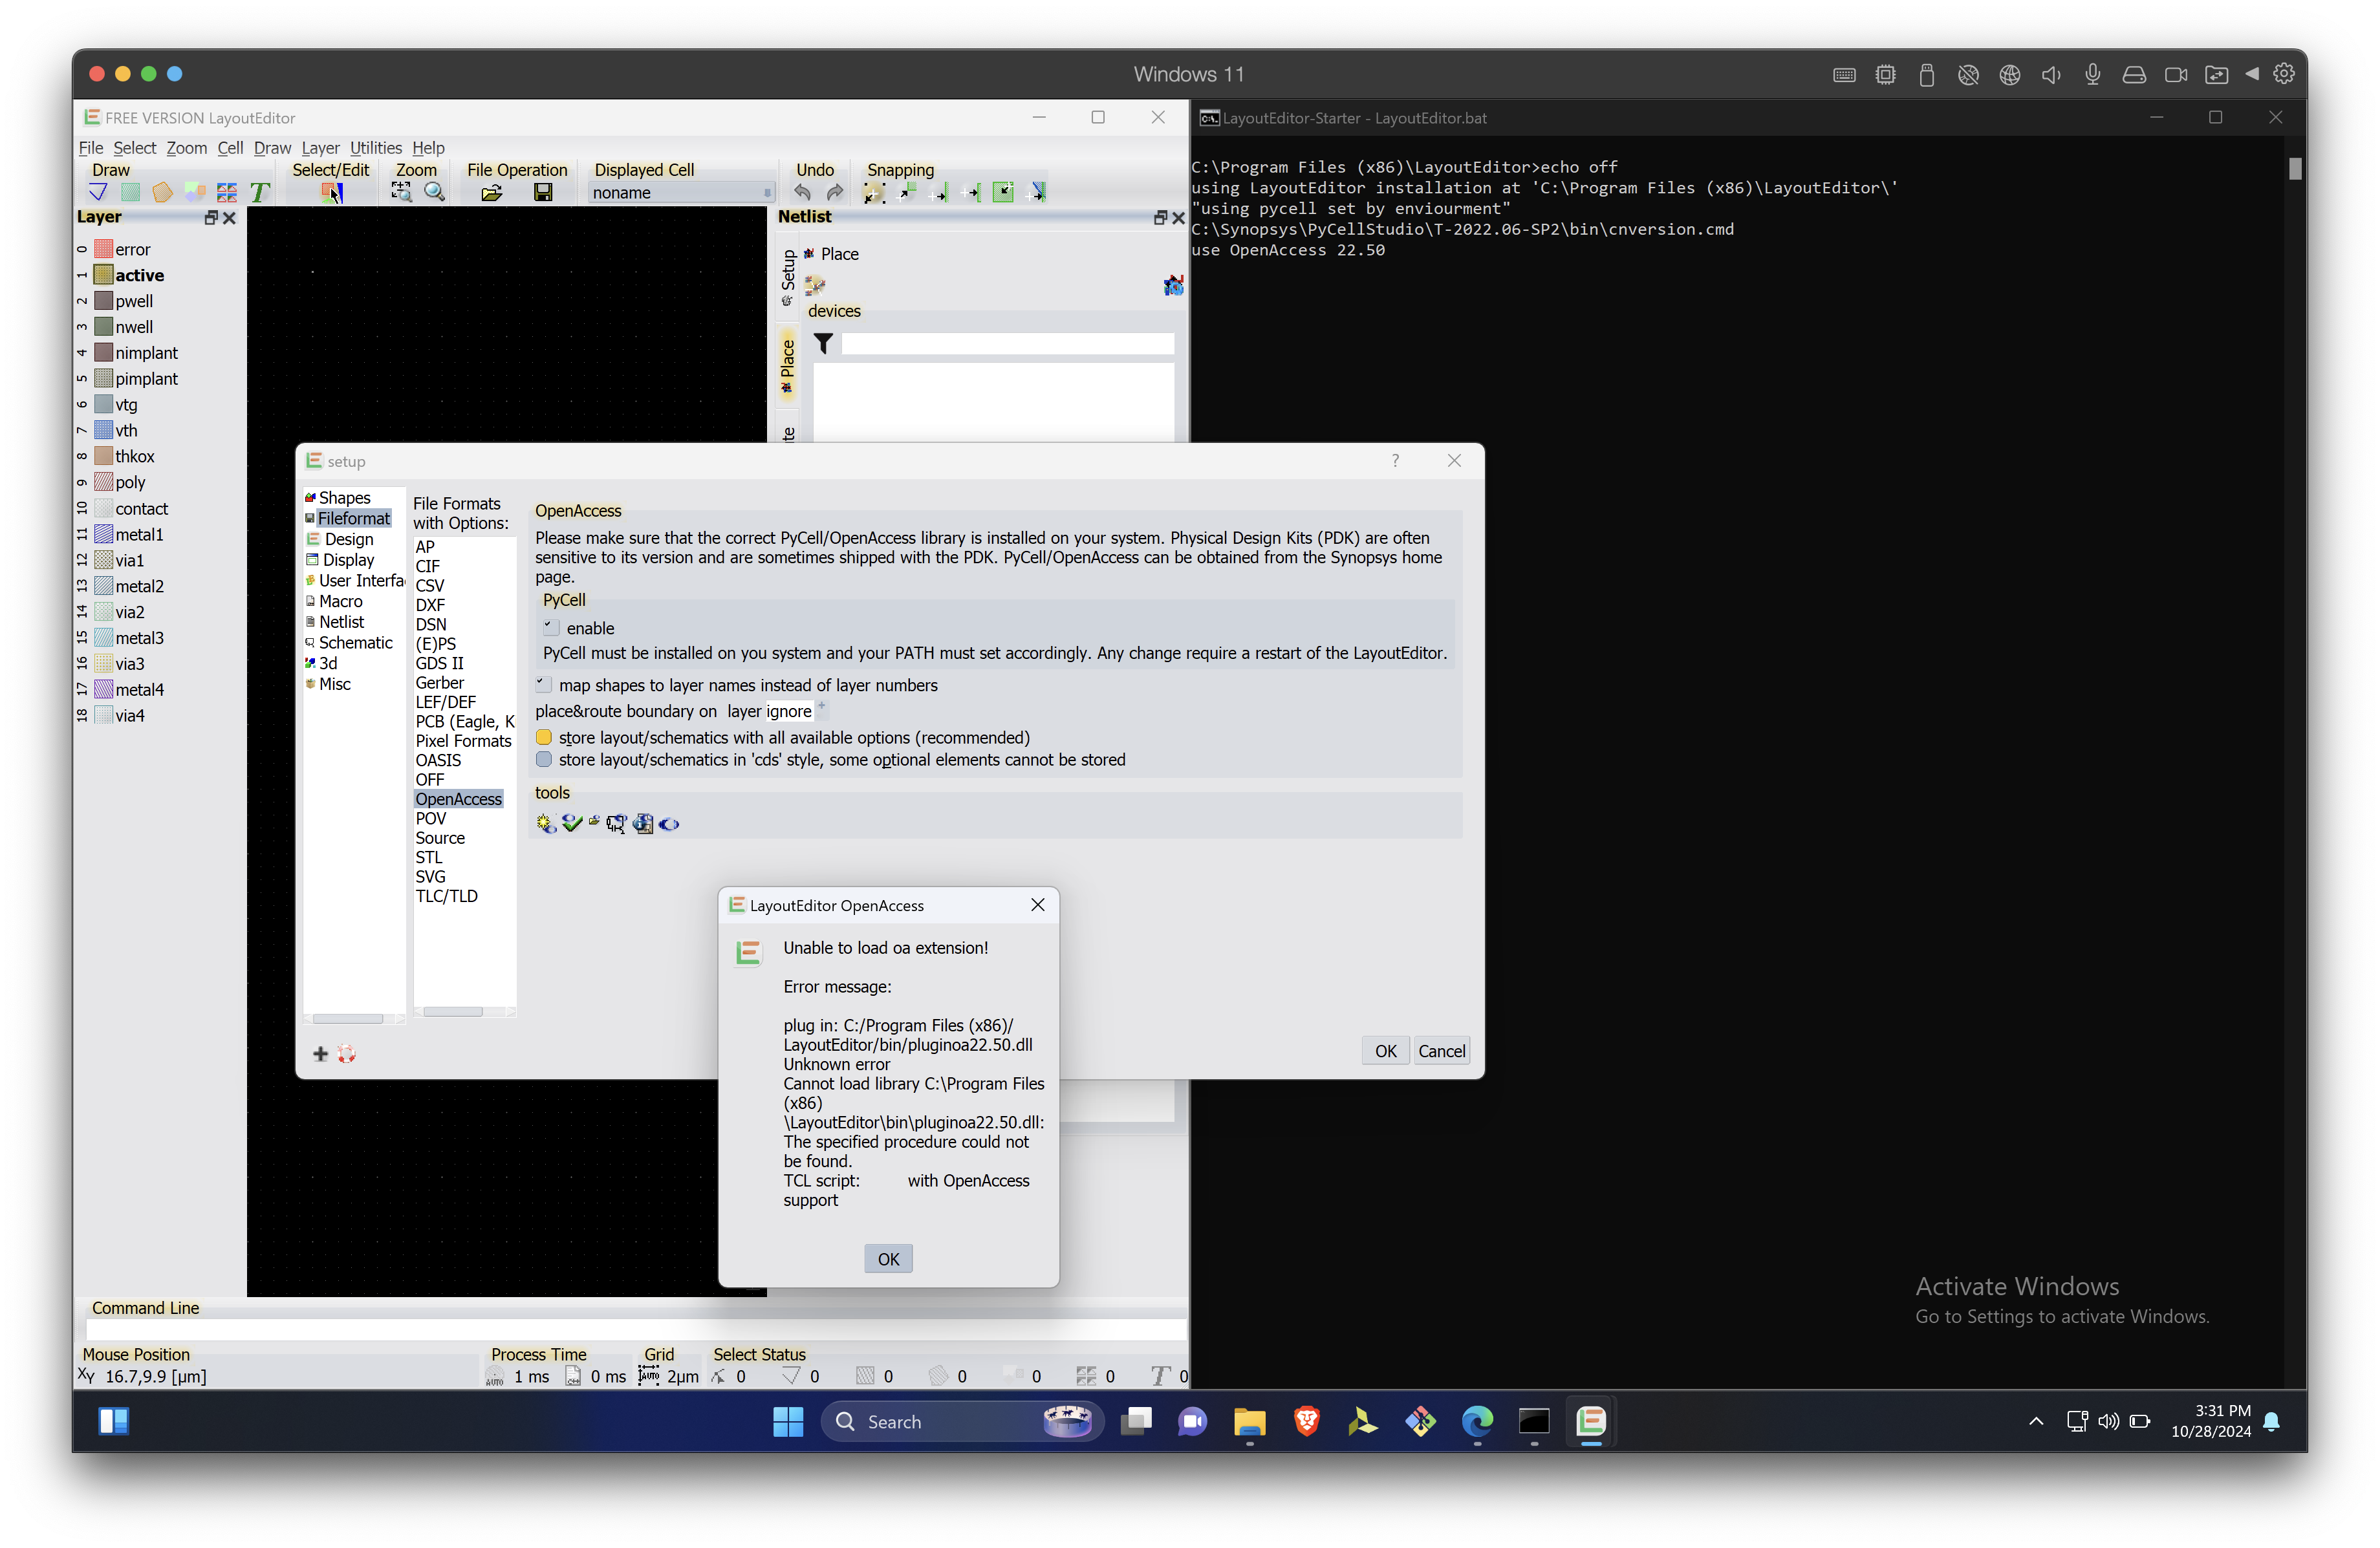The width and height of the screenshot is (2380, 1548).
Task: Click the metal1 layer color swatch
Action: [x=103, y=535]
